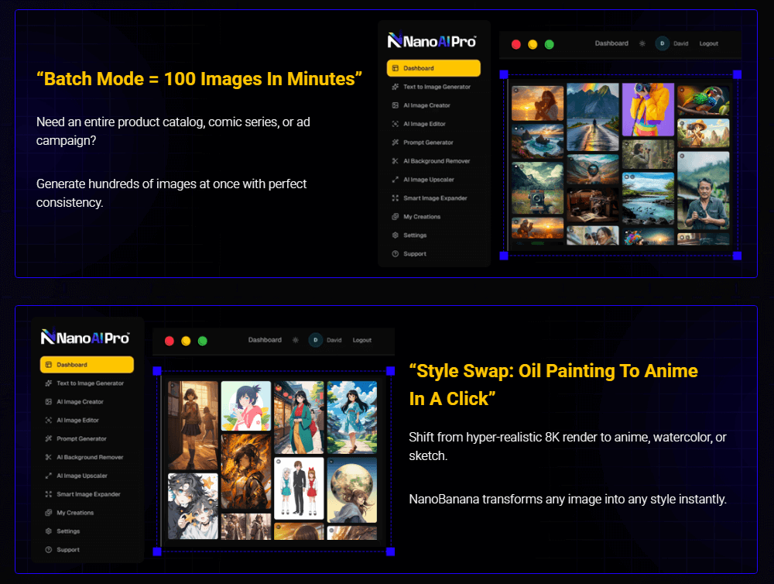Open AI Image Creator in bottom sidebar

tap(80, 402)
